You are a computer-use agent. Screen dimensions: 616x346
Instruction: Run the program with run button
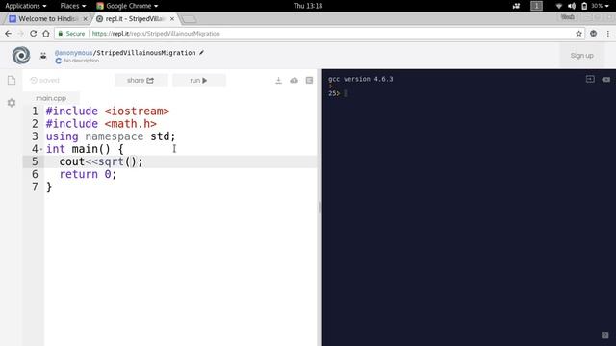199,80
